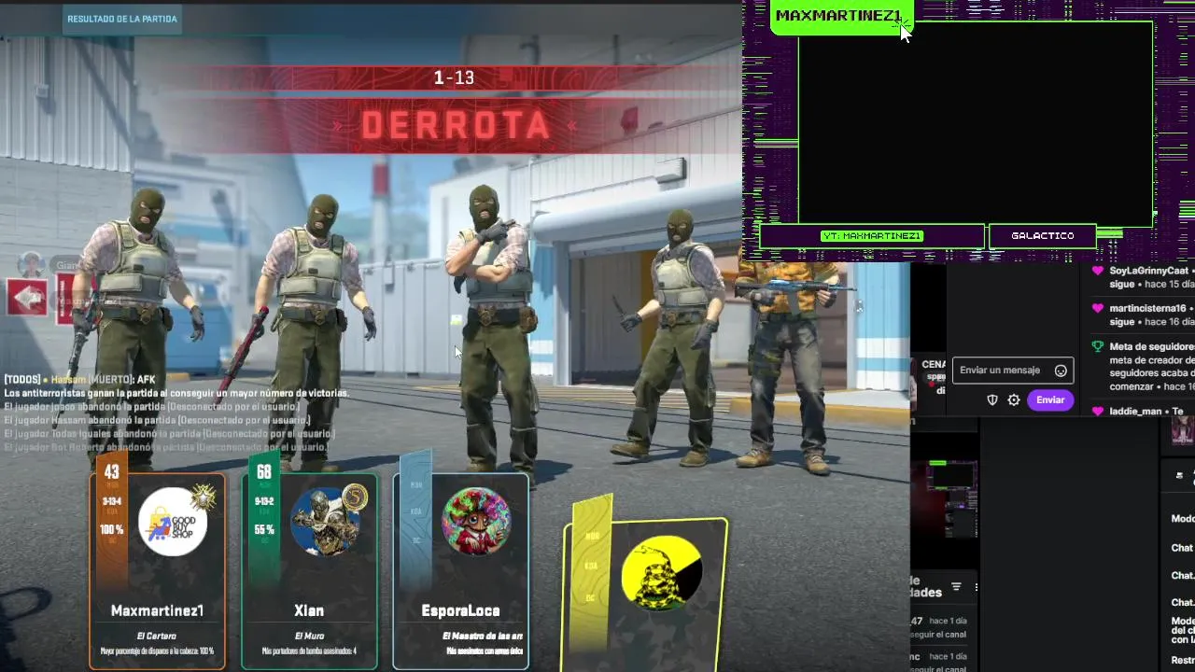Click the martincisterna16 follower entry
Viewport: 1195px width, 672px height.
(1143, 315)
